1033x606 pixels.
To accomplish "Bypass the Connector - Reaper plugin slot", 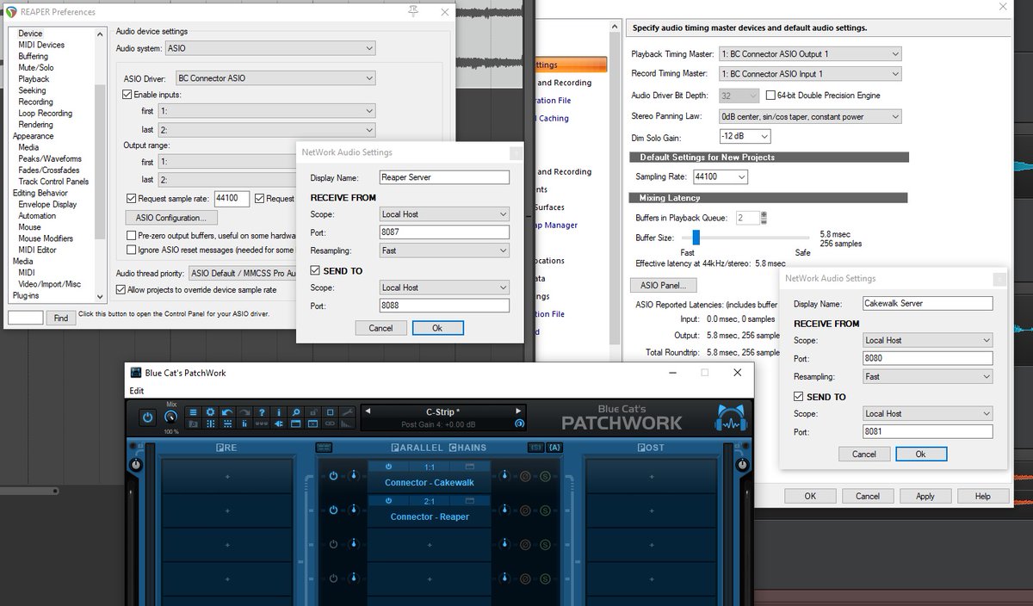I will click(x=388, y=500).
